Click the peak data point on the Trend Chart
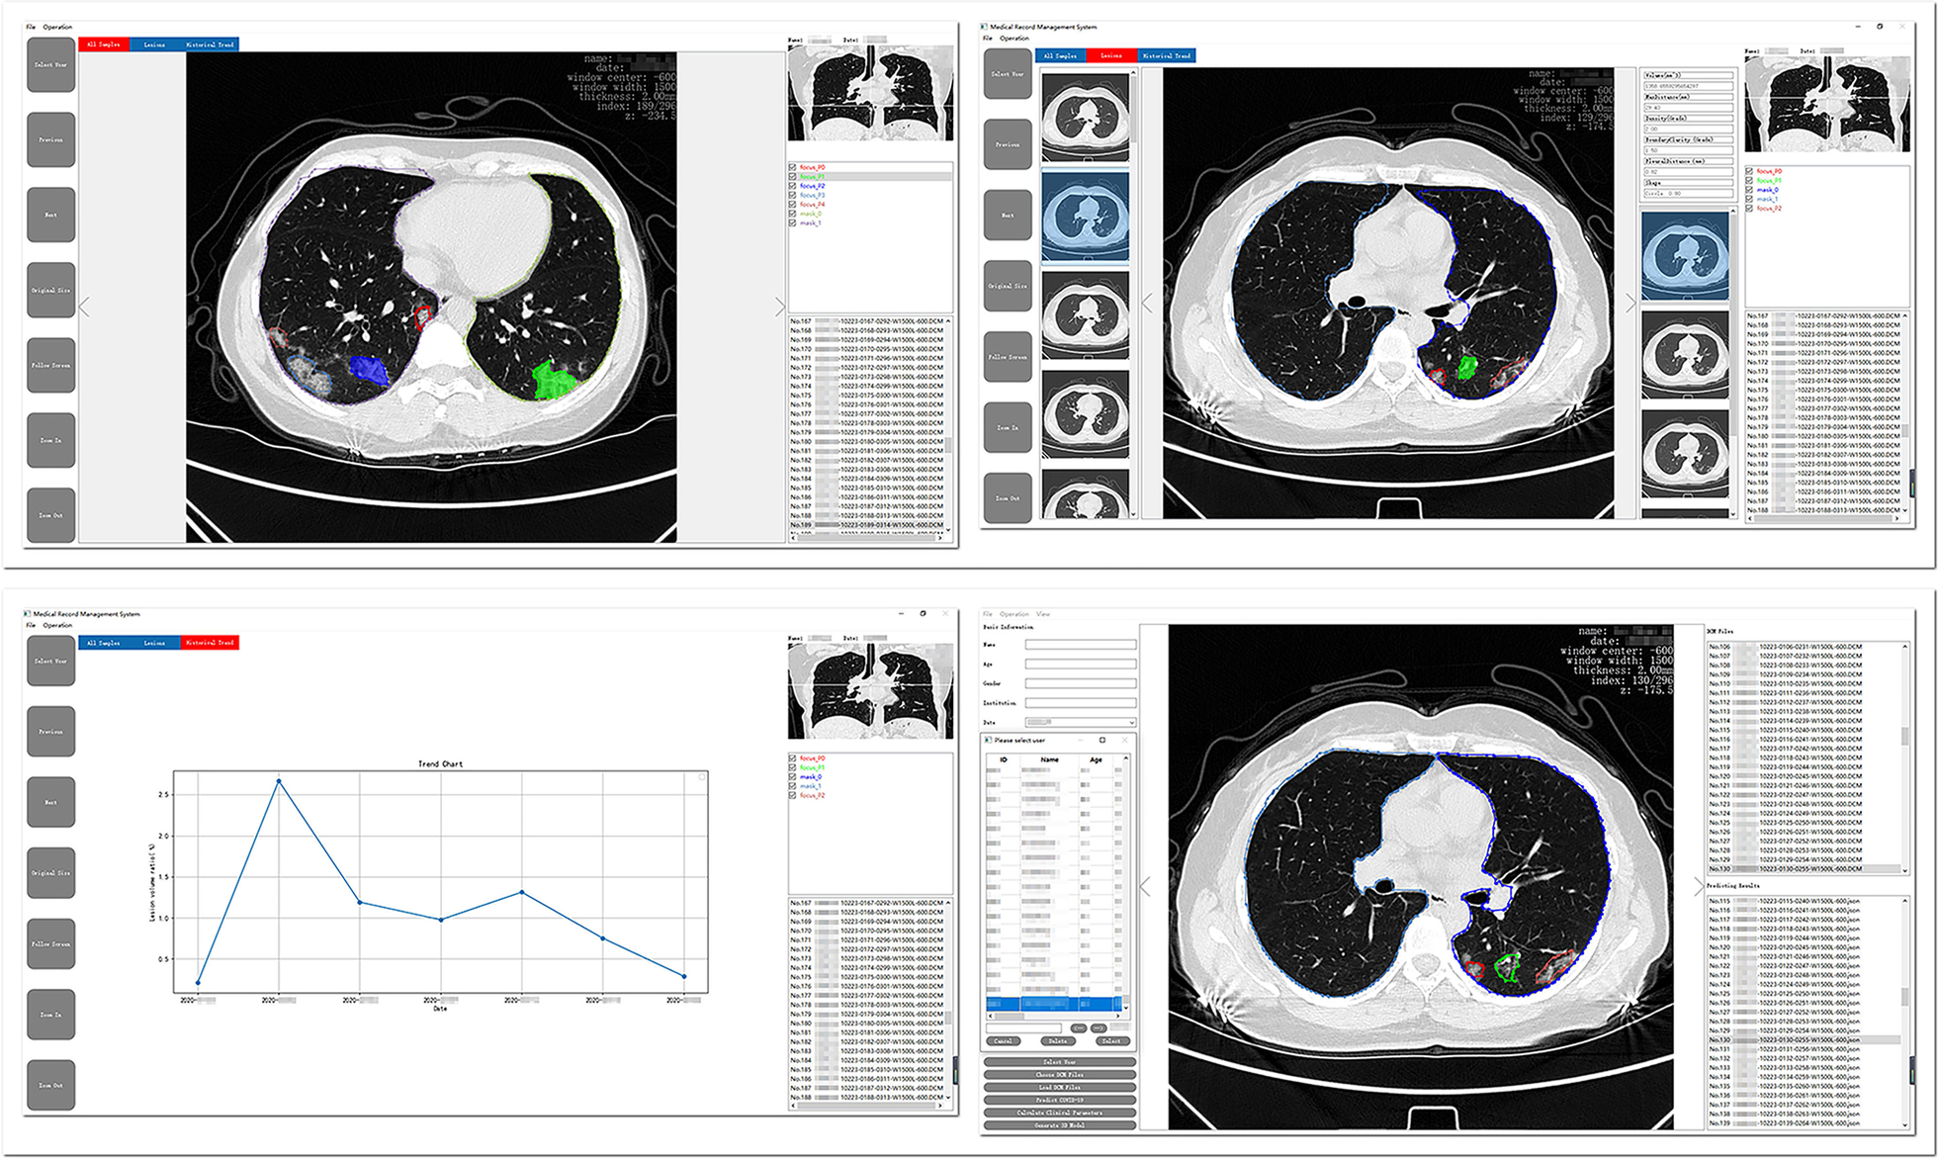Viewport: 1938px width, 1159px height. pos(279,781)
